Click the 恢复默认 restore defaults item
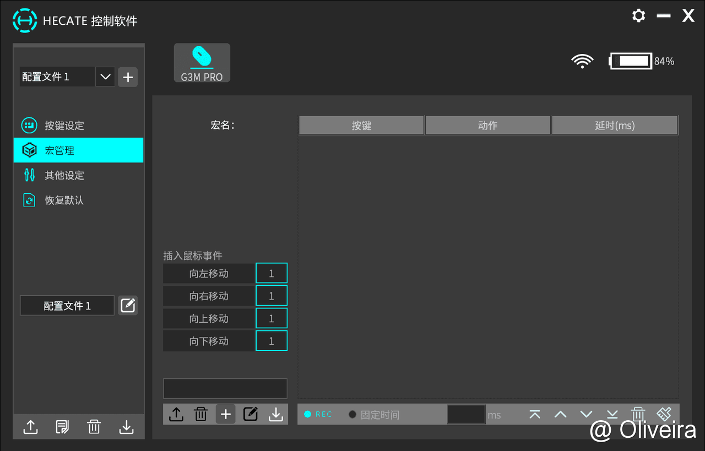 64,200
